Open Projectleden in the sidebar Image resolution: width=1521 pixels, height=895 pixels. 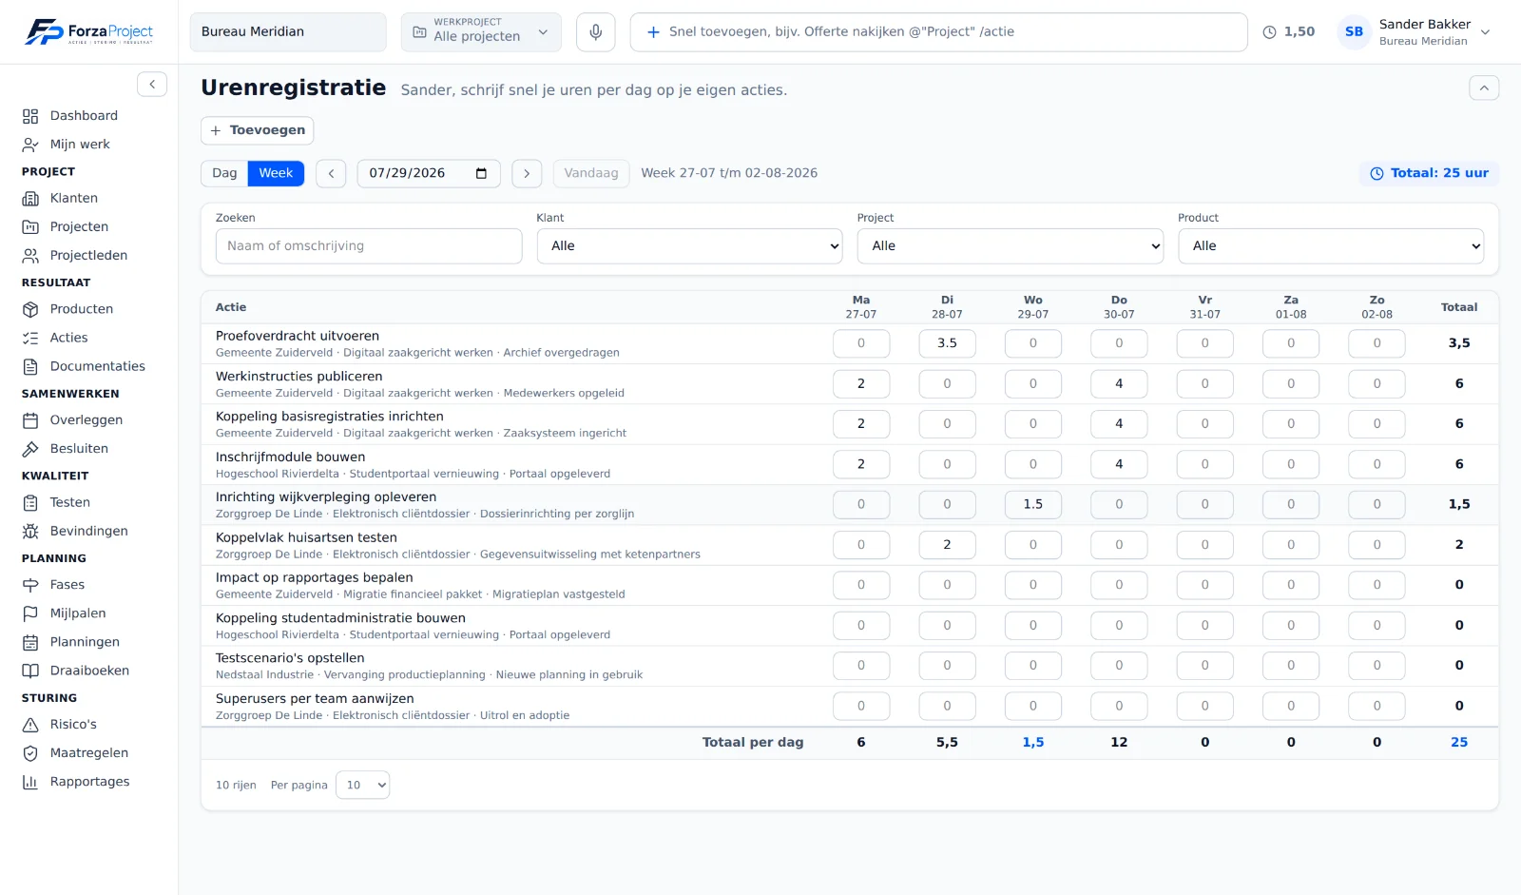tap(88, 256)
